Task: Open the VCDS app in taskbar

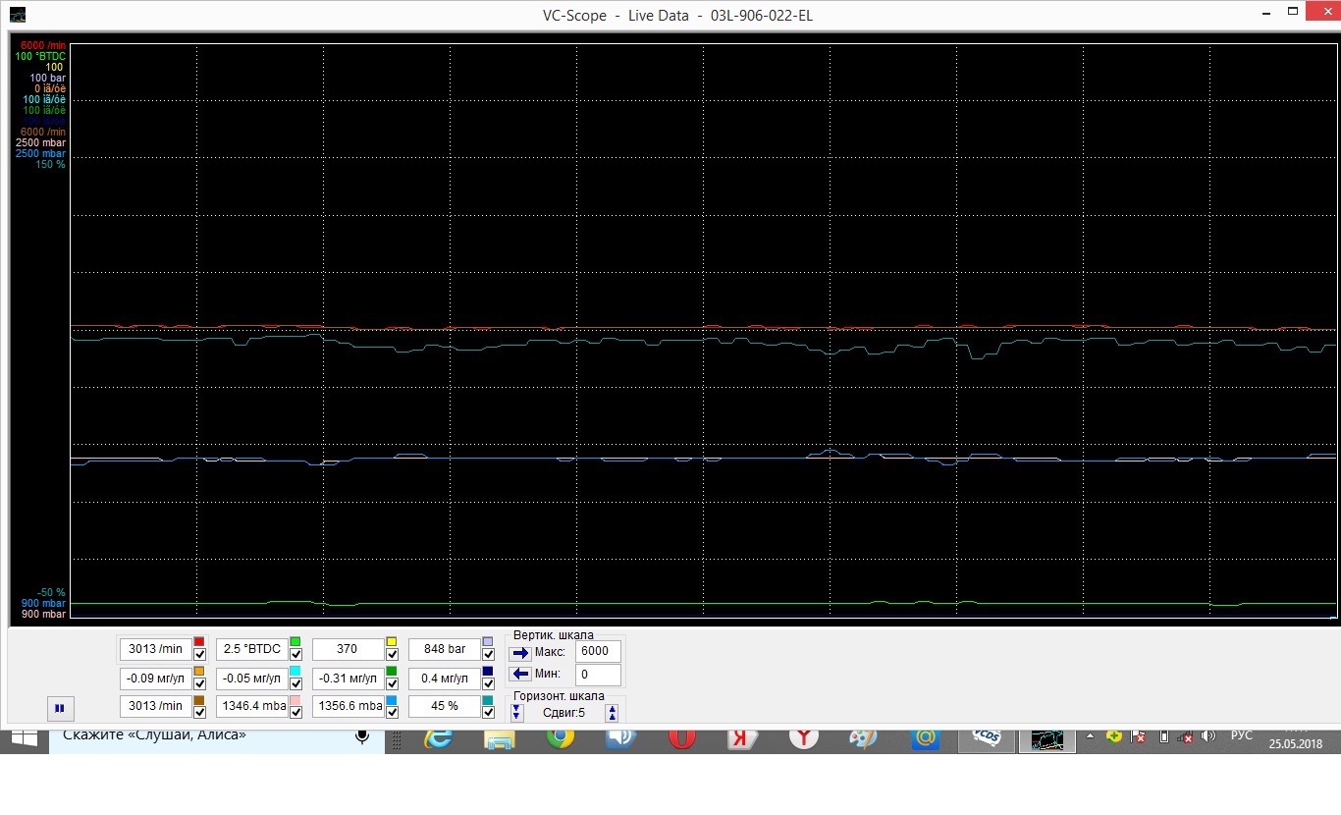Action: 987,737
